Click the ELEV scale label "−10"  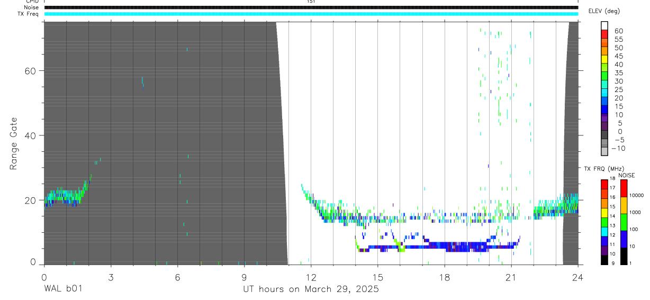click(618, 148)
